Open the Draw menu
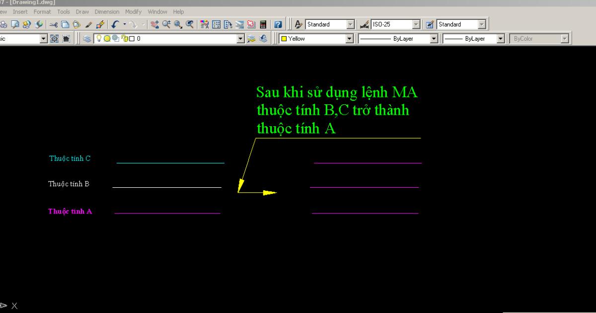The image size is (596, 313). [82, 11]
